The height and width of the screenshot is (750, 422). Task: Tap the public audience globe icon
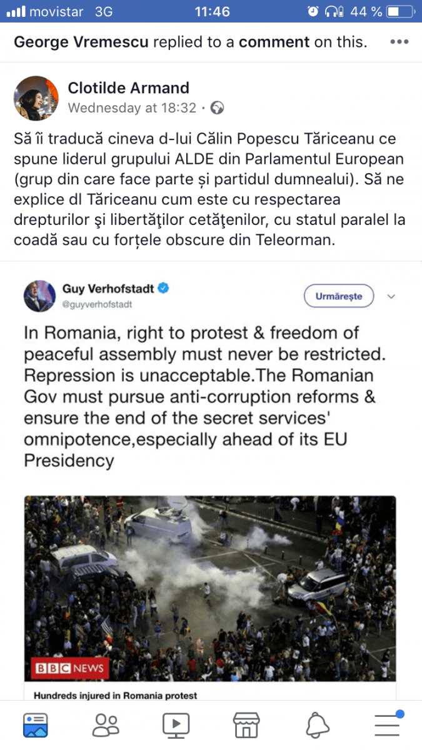coord(218,108)
